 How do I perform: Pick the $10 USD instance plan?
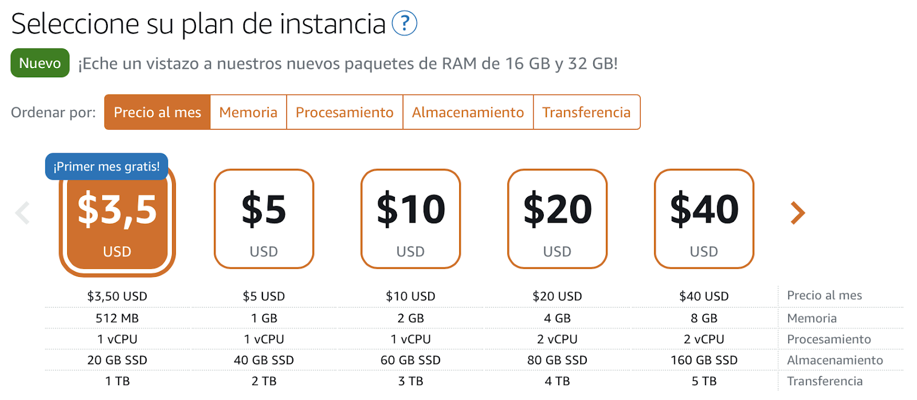click(x=411, y=219)
